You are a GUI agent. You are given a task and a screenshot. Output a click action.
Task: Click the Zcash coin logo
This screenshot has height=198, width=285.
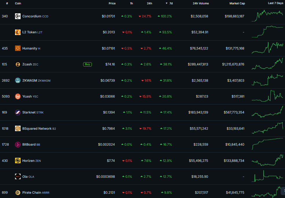click(18, 64)
